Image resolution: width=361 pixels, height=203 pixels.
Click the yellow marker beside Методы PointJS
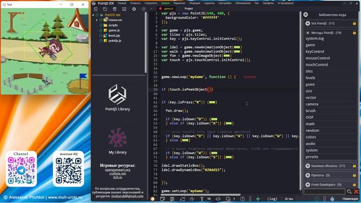(x=354, y=33)
